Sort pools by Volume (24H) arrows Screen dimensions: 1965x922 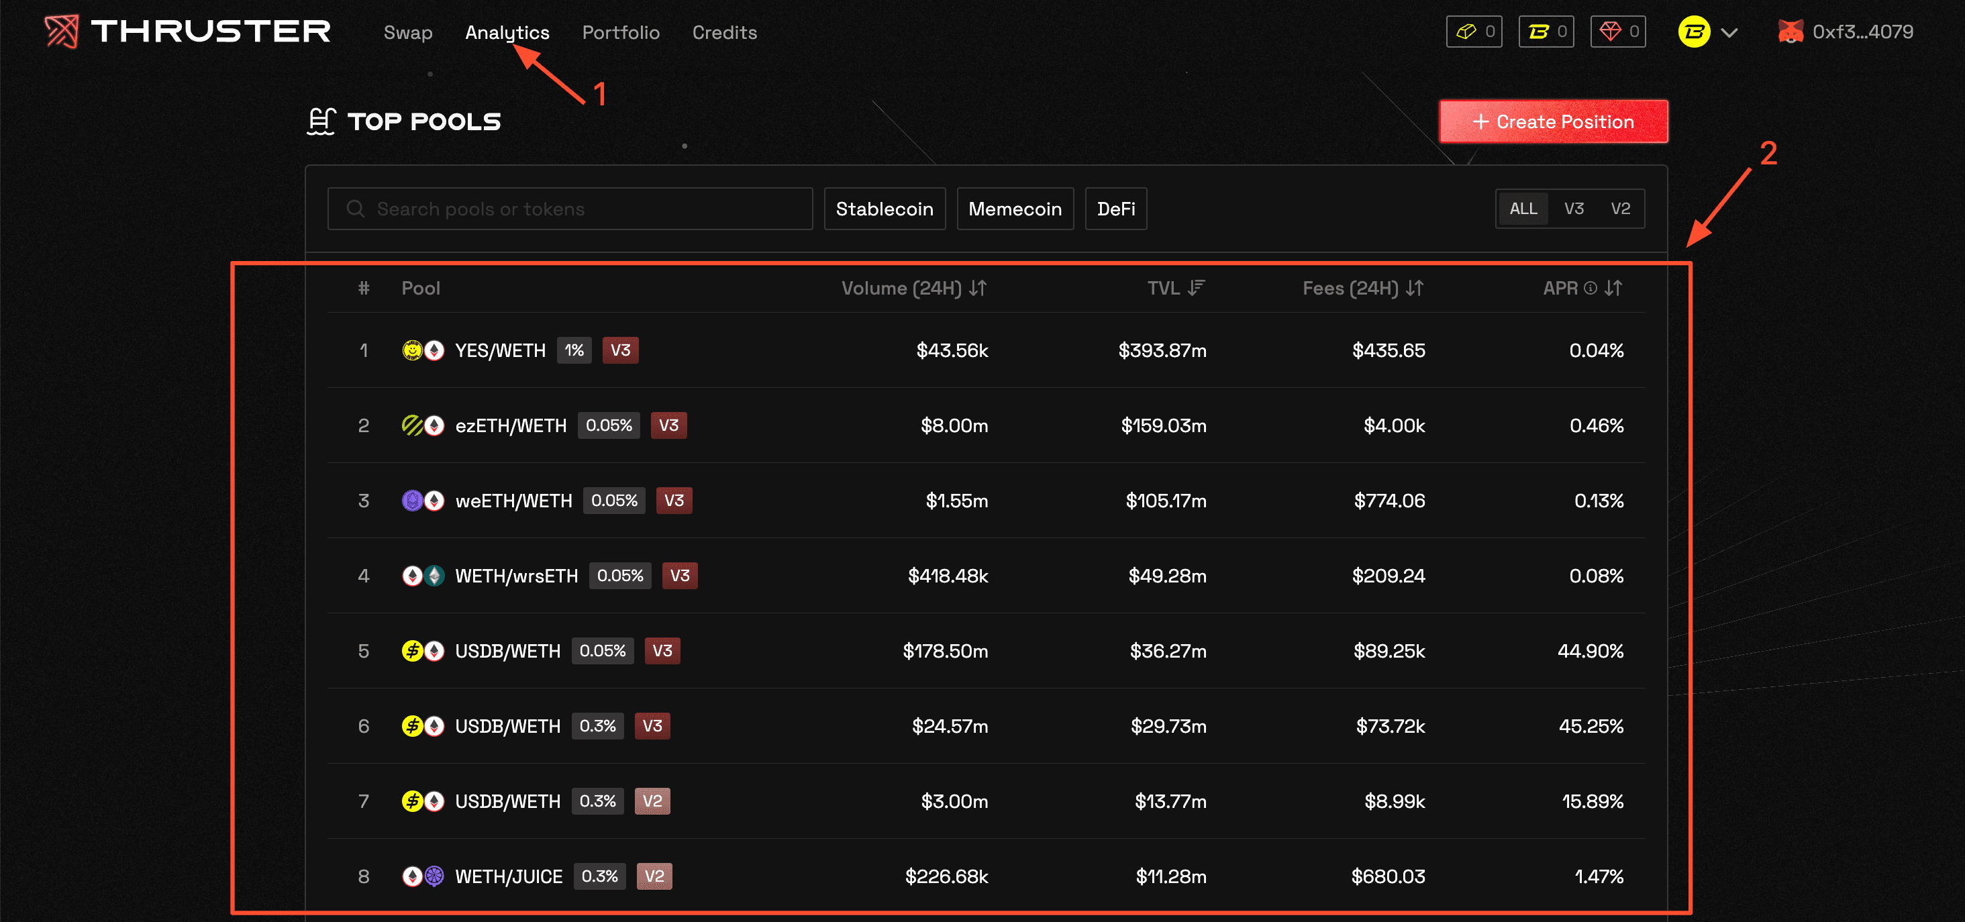[x=978, y=289]
